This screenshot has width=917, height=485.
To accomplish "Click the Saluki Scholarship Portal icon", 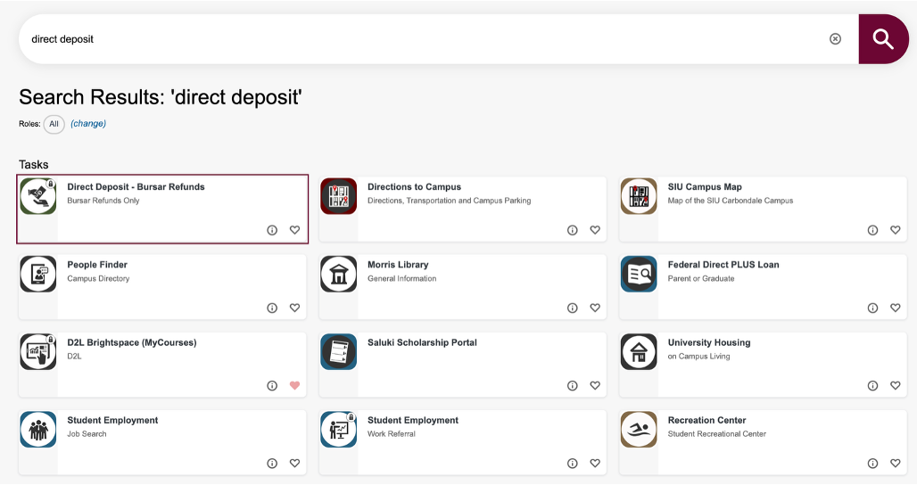I will [x=339, y=352].
